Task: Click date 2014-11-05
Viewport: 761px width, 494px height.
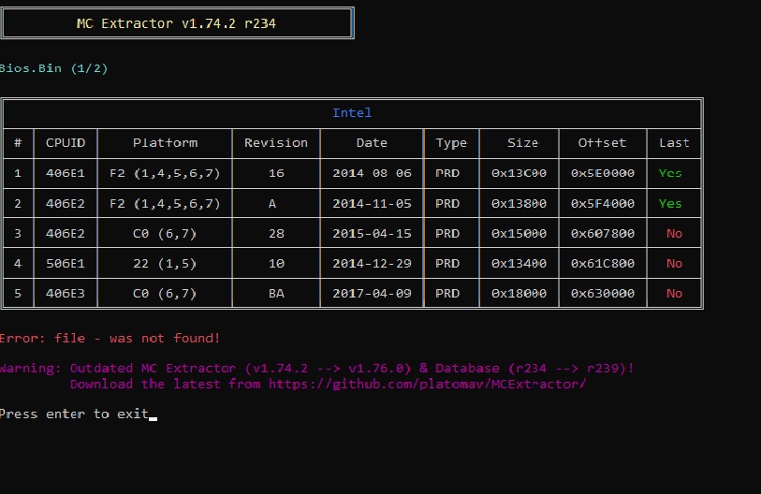Action: [x=372, y=203]
